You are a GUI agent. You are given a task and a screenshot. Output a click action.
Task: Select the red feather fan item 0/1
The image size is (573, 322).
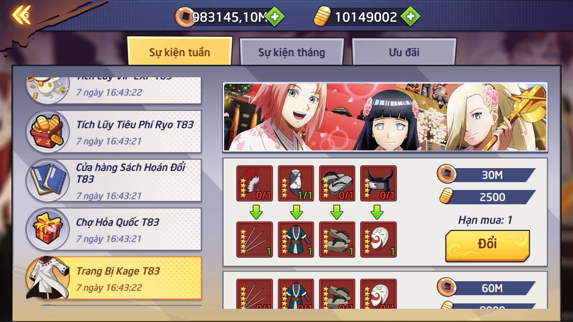point(255,183)
